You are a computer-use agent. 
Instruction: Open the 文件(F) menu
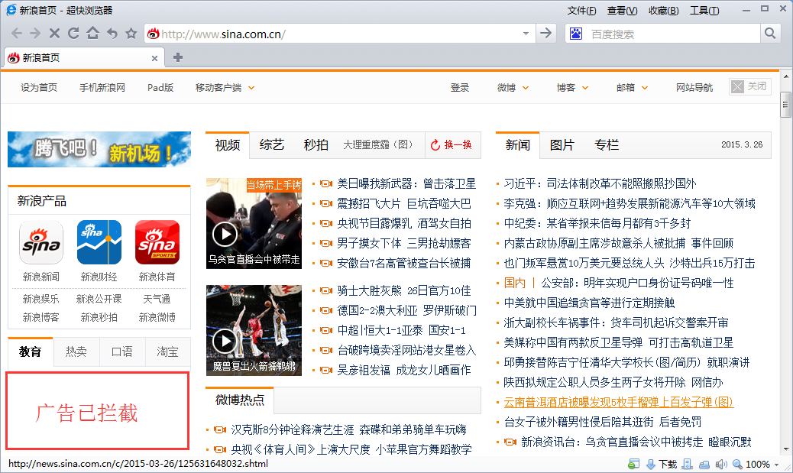tap(581, 11)
